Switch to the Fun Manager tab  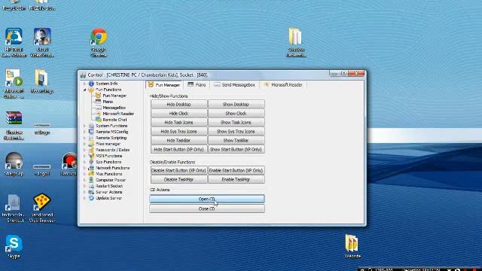pos(164,85)
